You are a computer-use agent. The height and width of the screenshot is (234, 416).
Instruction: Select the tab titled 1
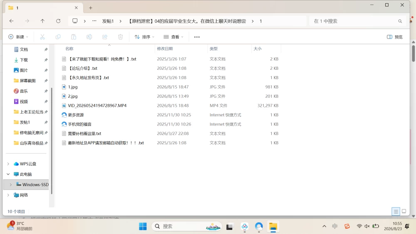[x=44, y=7]
